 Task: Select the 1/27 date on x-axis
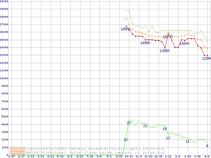11,157
